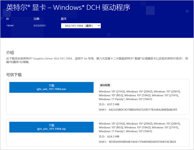This screenshot has height=150, width=194.
Task: Click the 日期 column label
Action: (36, 19)
